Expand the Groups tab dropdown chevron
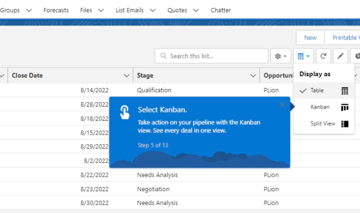Image resolution: width=360 pixels, height=213 pixels. (29, 10)
